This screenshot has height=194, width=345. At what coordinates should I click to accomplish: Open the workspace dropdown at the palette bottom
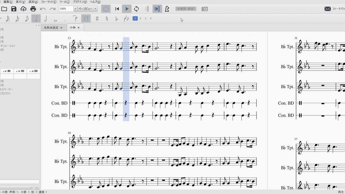pyautogui.click(x=16, y=188)
